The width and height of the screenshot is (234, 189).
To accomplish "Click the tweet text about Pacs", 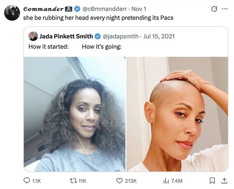I will (x=98, y=18).
